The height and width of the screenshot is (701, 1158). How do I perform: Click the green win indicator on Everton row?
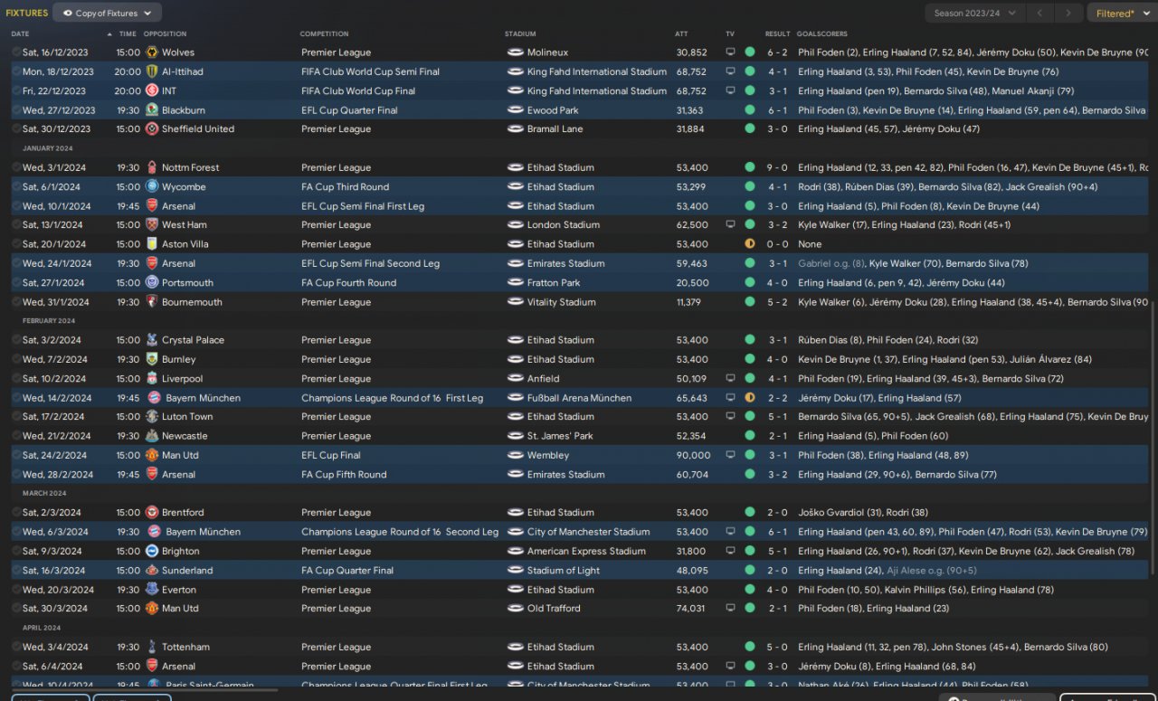[750, 590]
